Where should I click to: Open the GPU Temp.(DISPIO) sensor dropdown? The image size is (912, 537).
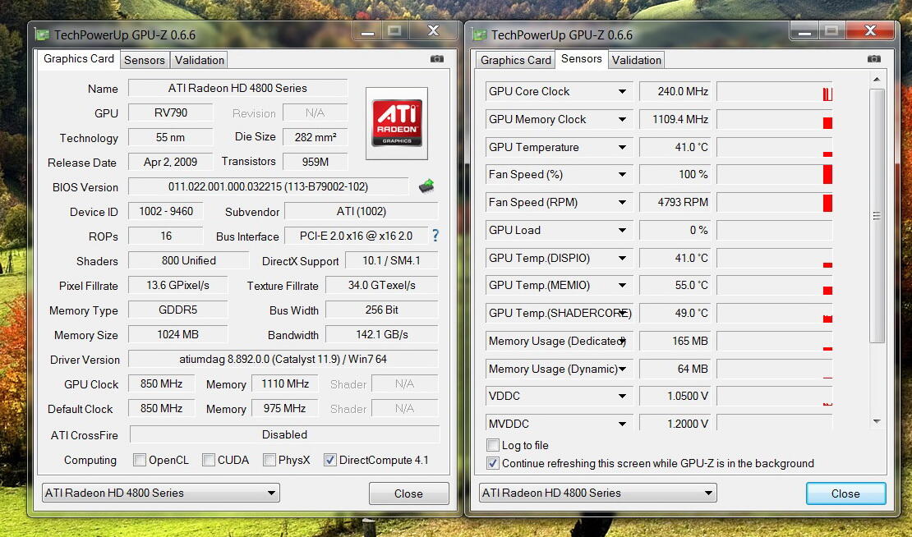622,258
